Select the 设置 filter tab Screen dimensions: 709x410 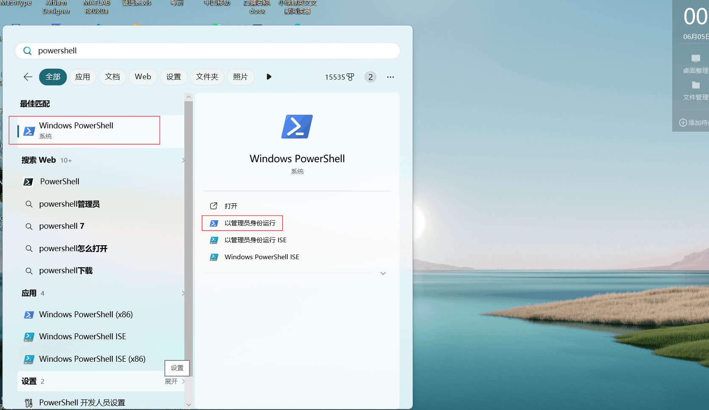(x=174, y=77)
